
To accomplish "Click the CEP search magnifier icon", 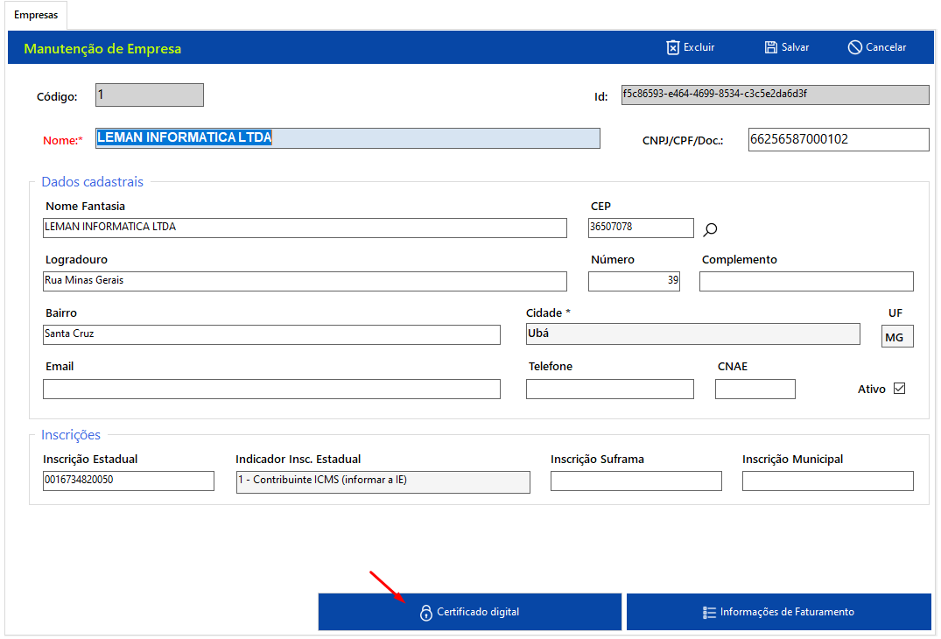I will click(710, 229).
